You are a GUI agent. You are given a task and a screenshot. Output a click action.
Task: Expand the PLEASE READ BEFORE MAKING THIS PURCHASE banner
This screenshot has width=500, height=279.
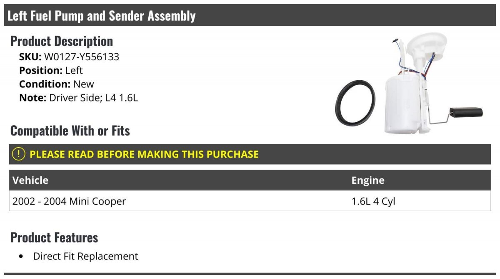[x=250, y=154]
